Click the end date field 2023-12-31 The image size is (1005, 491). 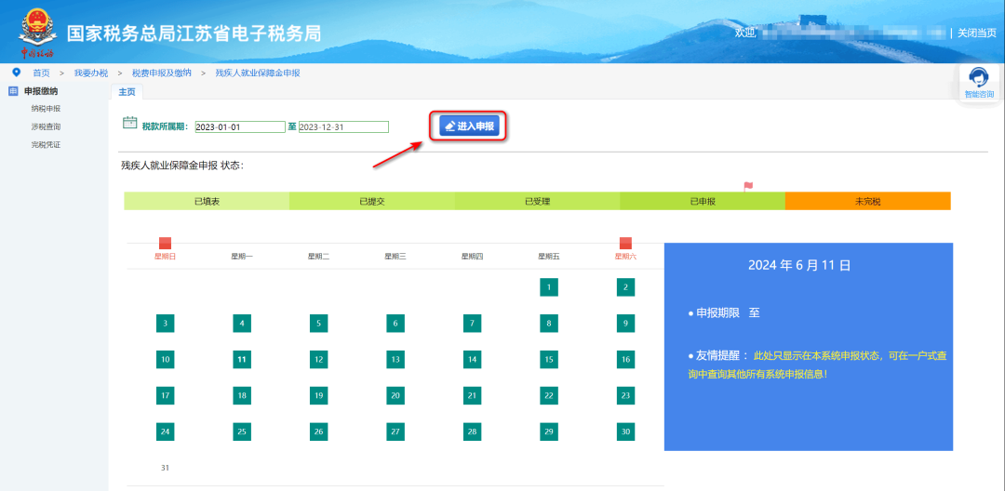click(343, 126)
